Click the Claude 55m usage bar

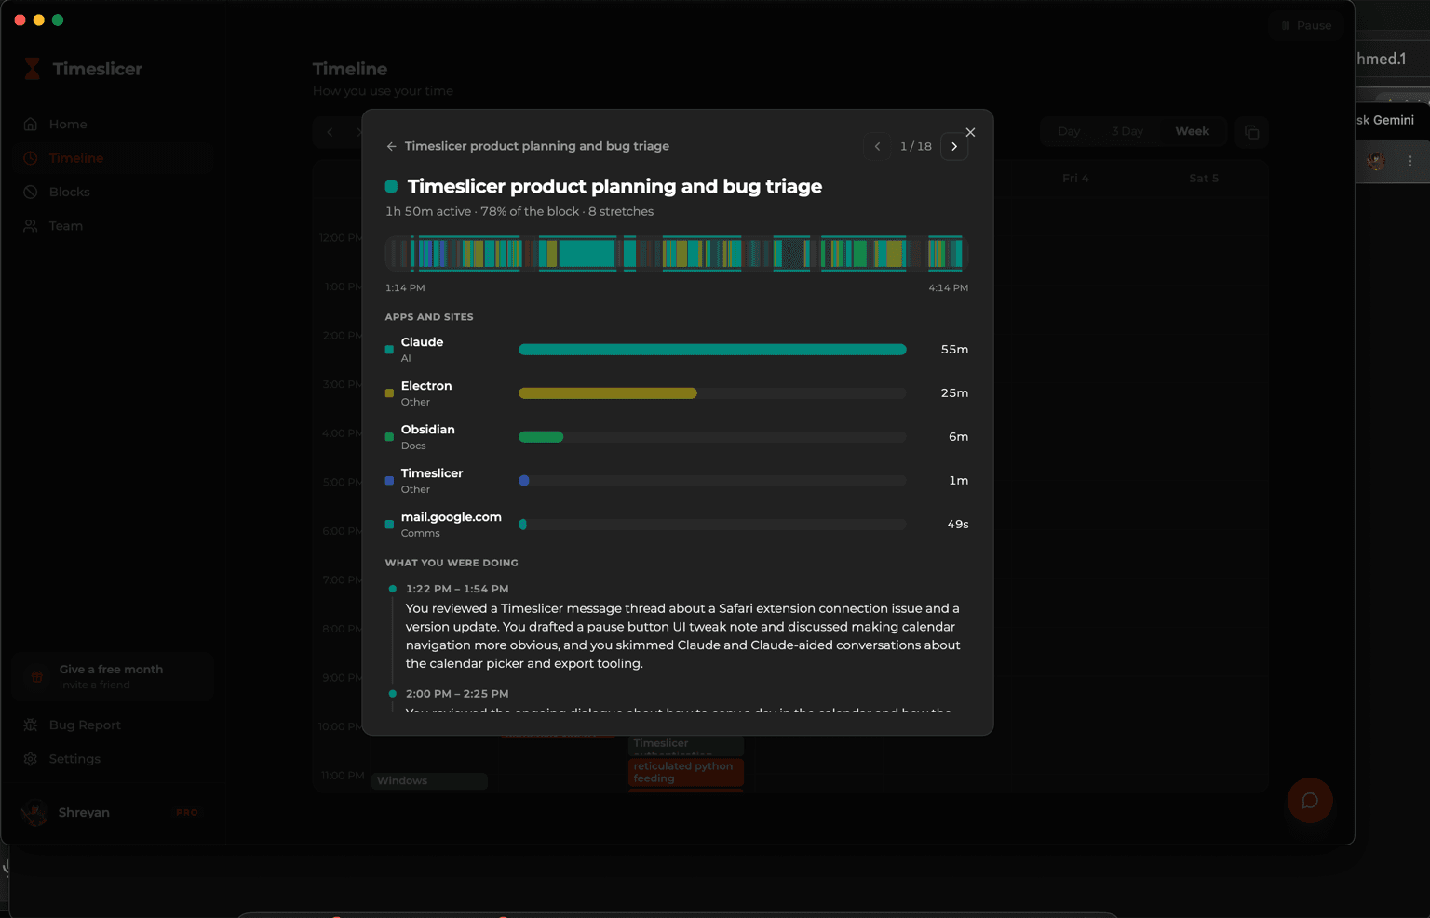(x=712, y=350)
